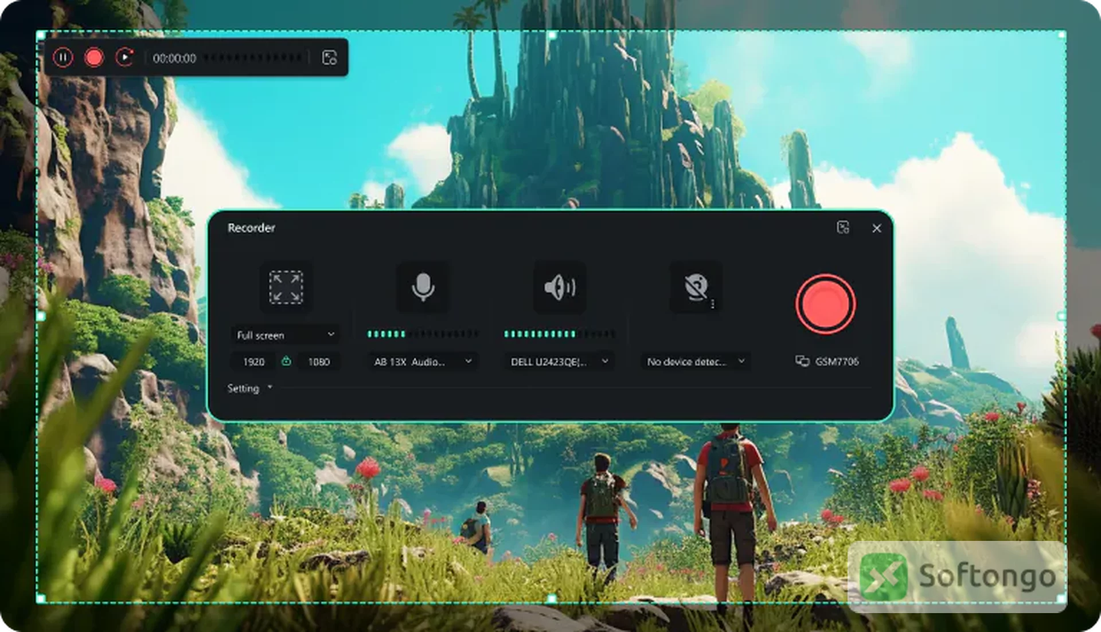
Task: Click the small red record button in mini toolbar
Action: coord(94,57)
